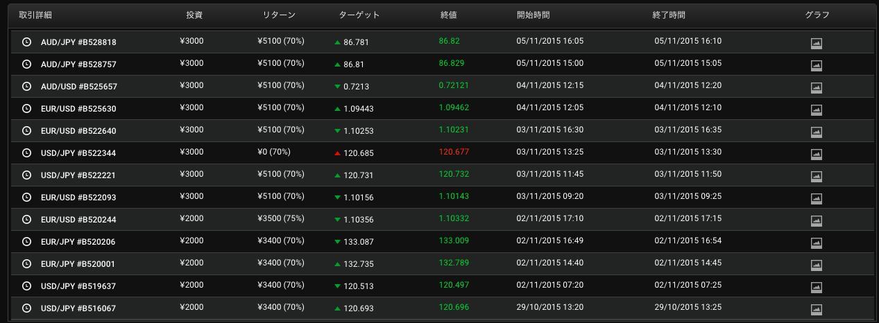The height and width of the screenshot is (323, 879).
Task: Click the グラフ column header
Action: [x=817, y=15]
